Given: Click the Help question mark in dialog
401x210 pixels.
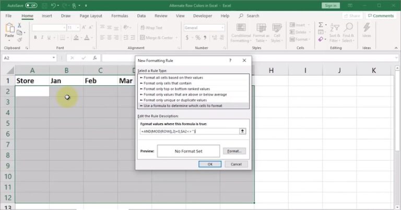Looking at the screenshot, I should [x=230, y=60].
